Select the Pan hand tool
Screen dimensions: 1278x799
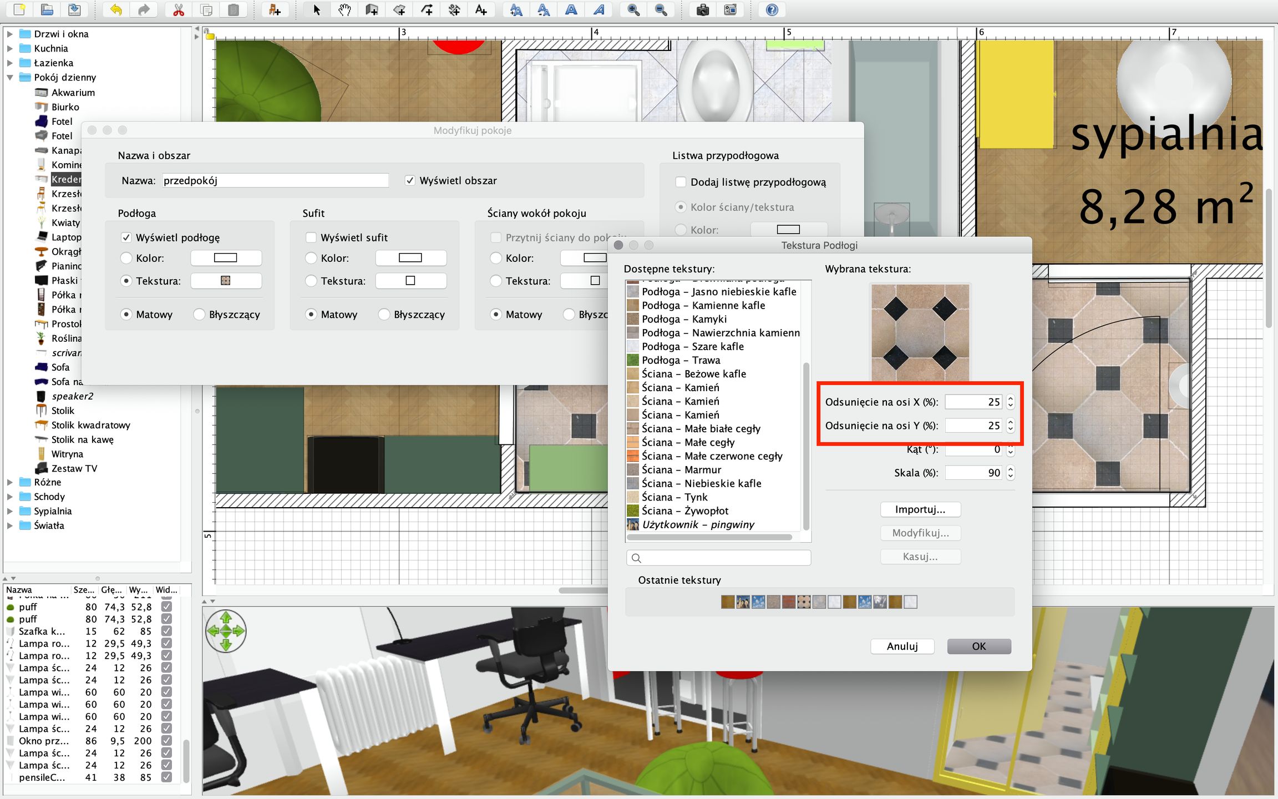(344, 10)
